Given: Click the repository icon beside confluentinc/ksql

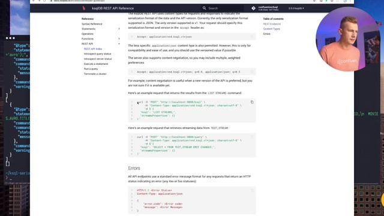Looking at the screenshot, I should coord(253,8).
